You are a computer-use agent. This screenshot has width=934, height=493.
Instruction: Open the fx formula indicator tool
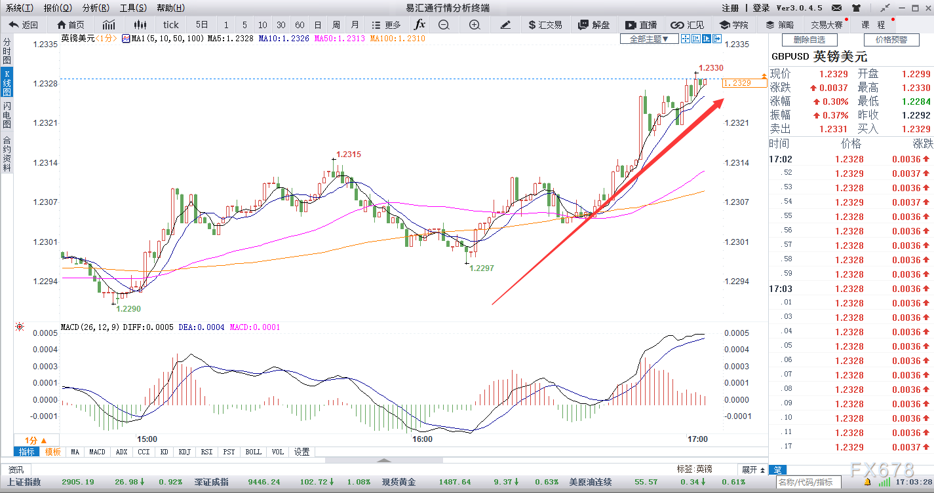pos(420,25)
